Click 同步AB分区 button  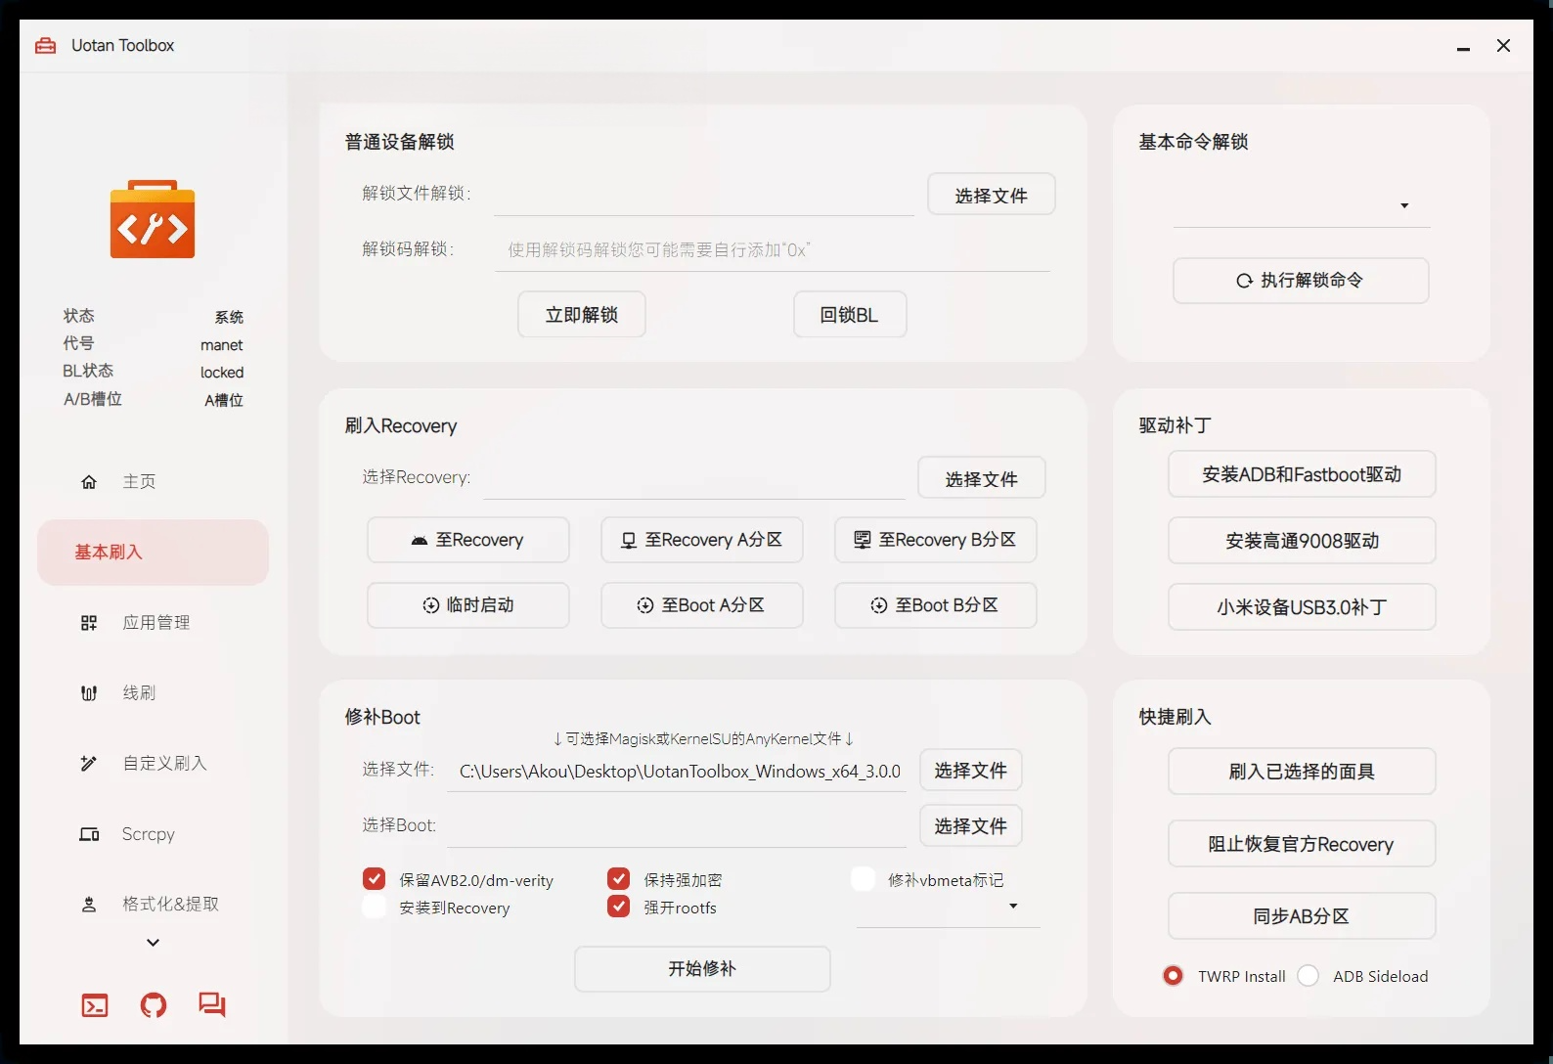[x=1302, y=916]
